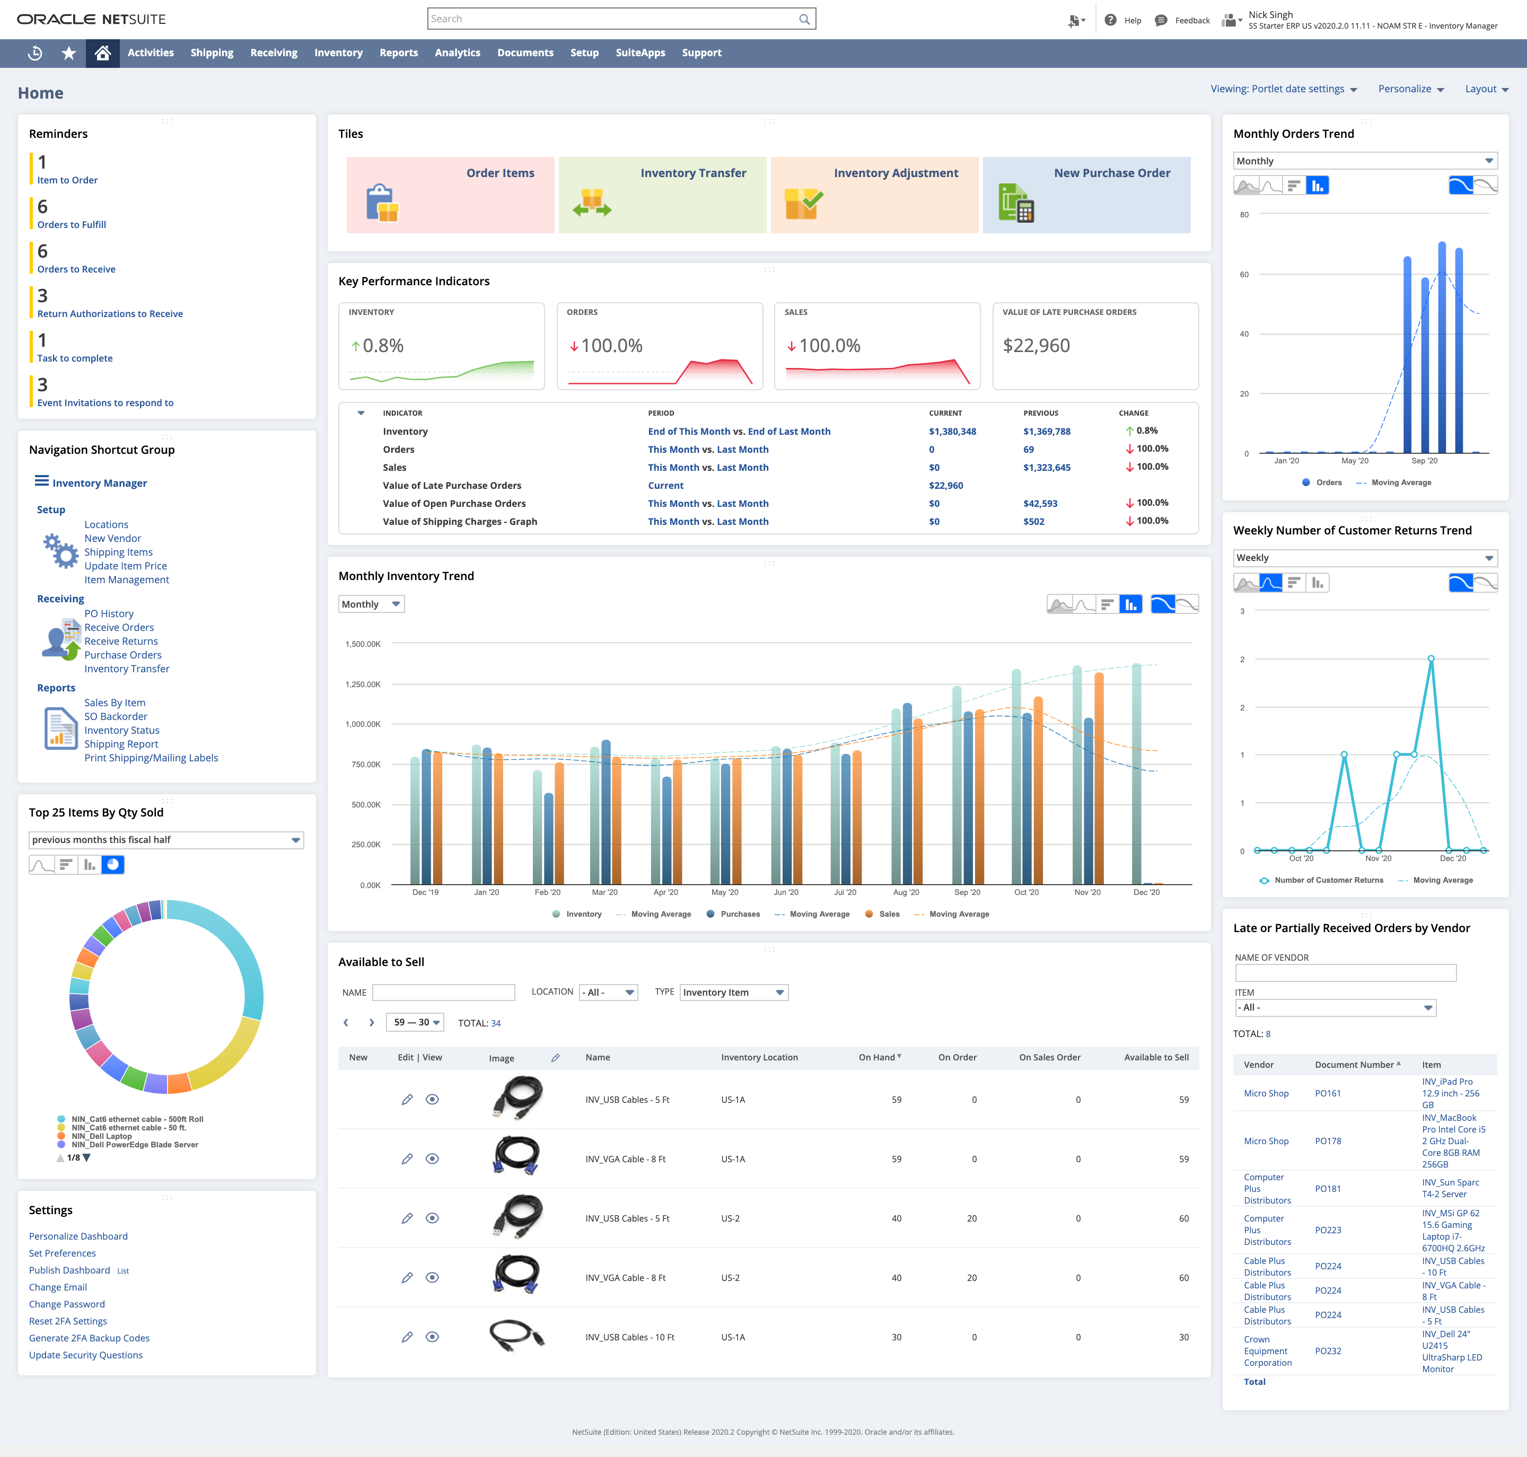The image size is (1527, 1457).
Task: Open the New Purchase Order tile icon
Action: 1016,203
